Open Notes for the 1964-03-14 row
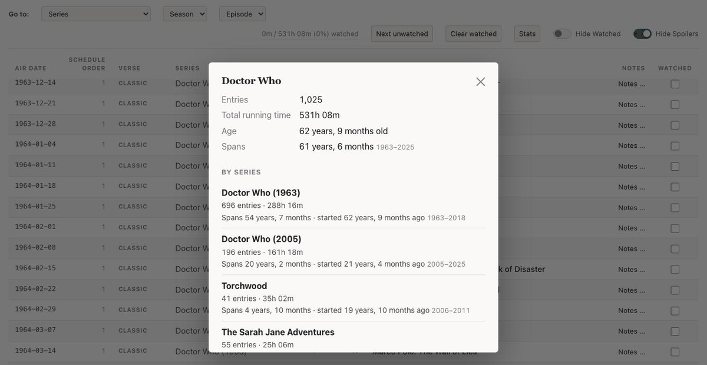707x365 pixels. 632,351
